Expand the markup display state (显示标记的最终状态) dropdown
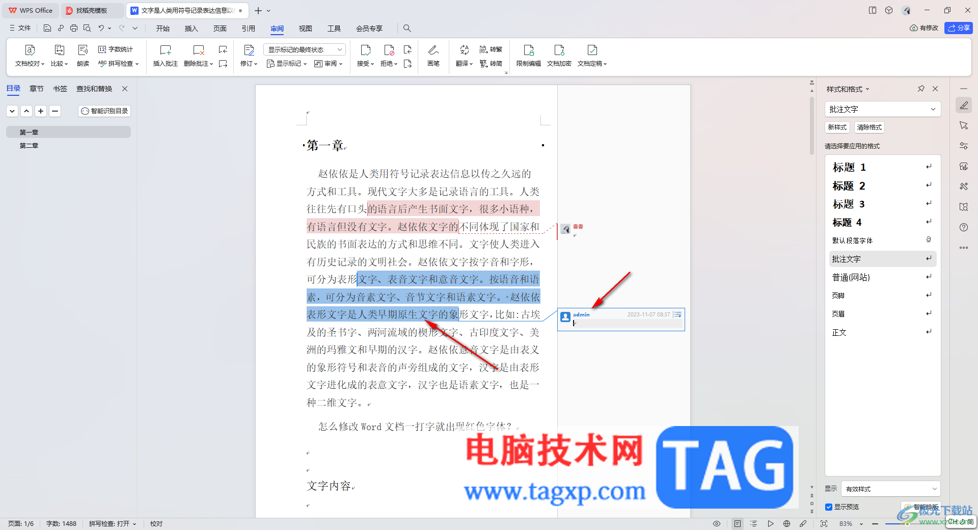 coord(305,49)
